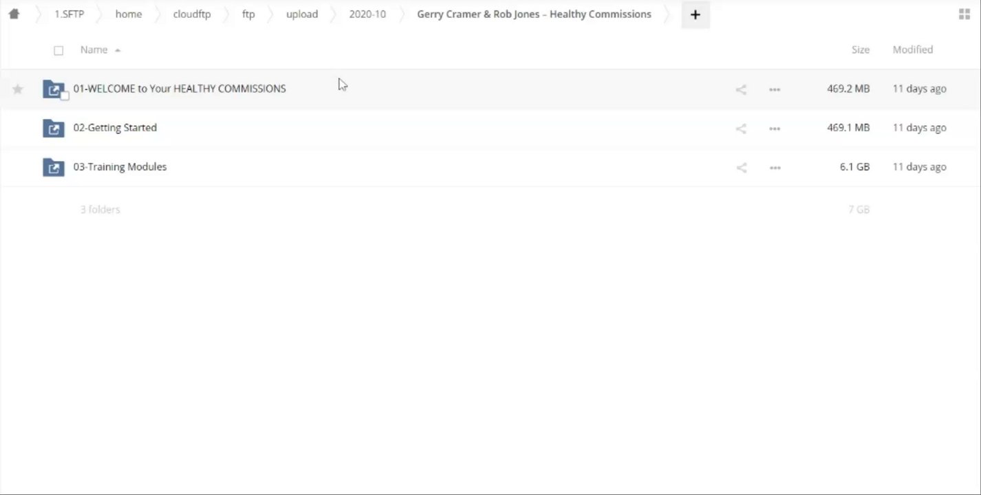Viewport: 981px width, 495px height.
Task: Open more actions for 03-Training Modules
Action: click(x=775, y=168)
